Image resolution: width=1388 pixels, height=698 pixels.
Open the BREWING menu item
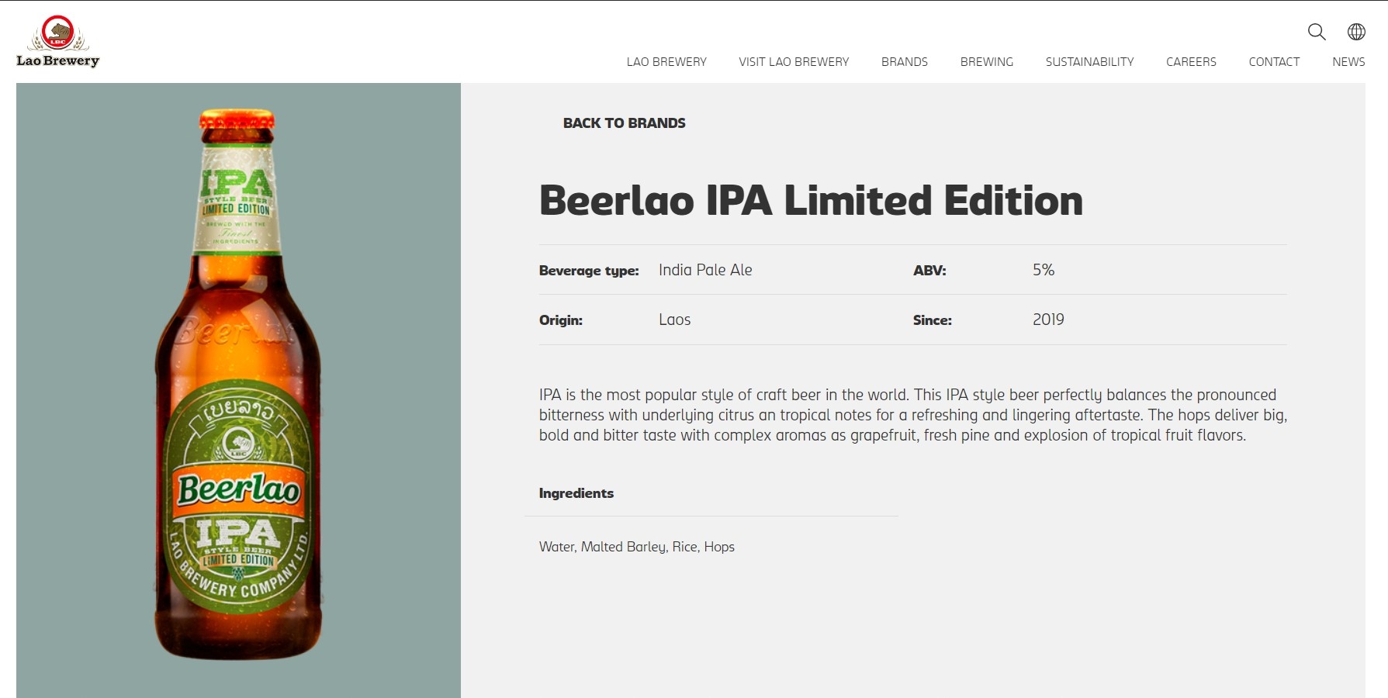pos(987,62)
